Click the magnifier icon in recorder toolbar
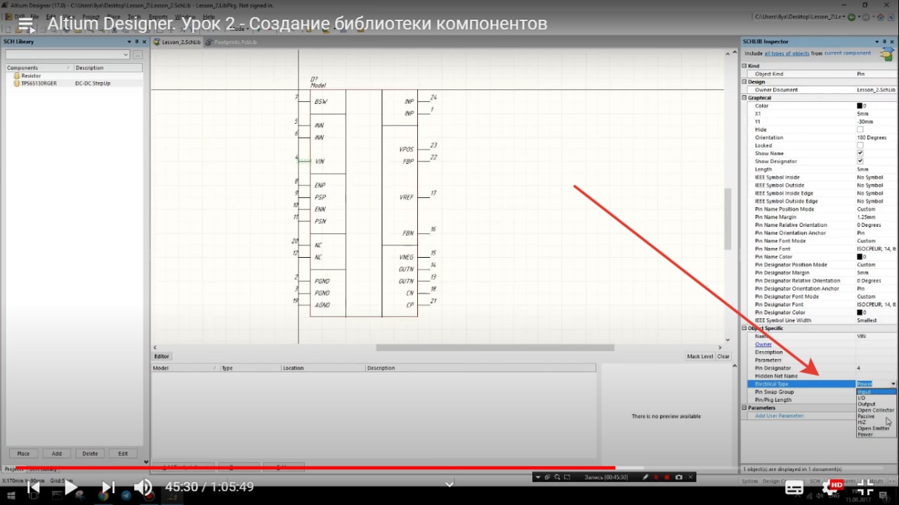899x505 pixels. pyautogui.click(x=557, y=477)
